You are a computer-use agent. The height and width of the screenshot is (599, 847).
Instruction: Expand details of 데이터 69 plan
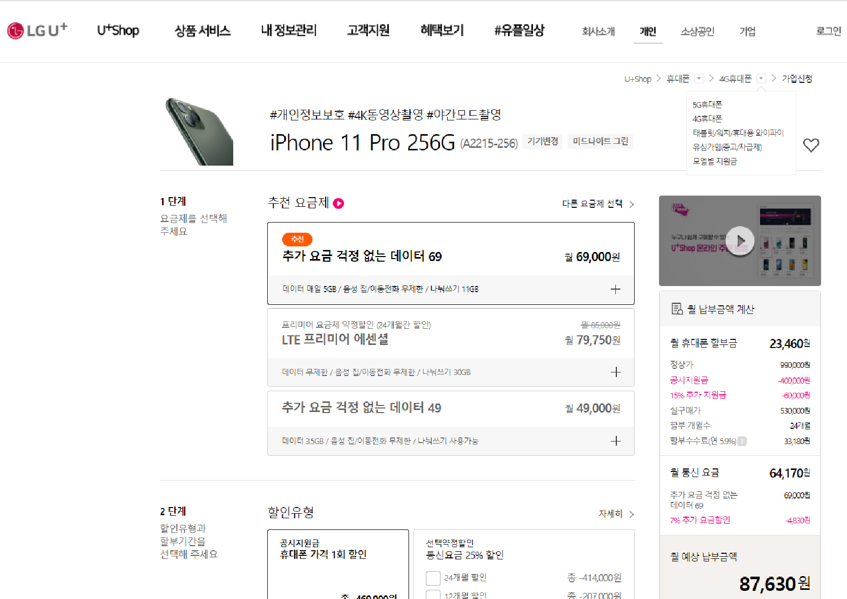coord(615,289)
